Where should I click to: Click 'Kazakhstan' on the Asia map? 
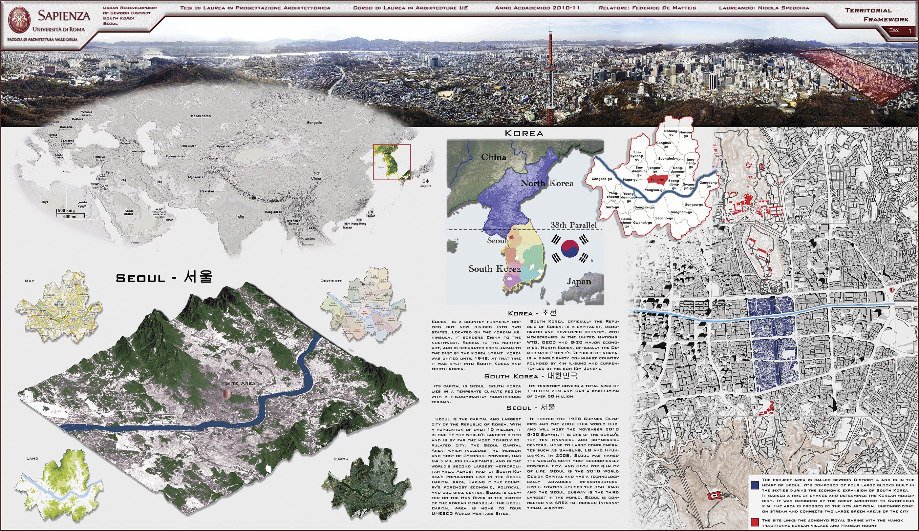click(x=201, y=116)
